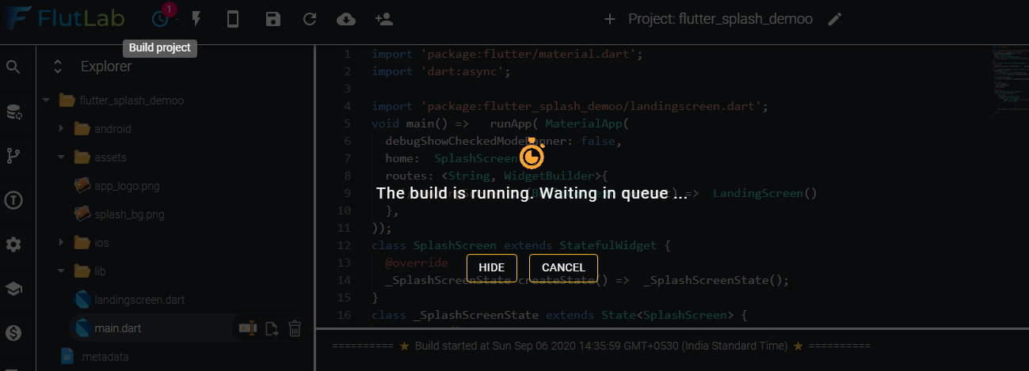Viewport: 1029px width, 371px height.
Task: Download project via cloud download icon
Action: click(x=346, y=19)
